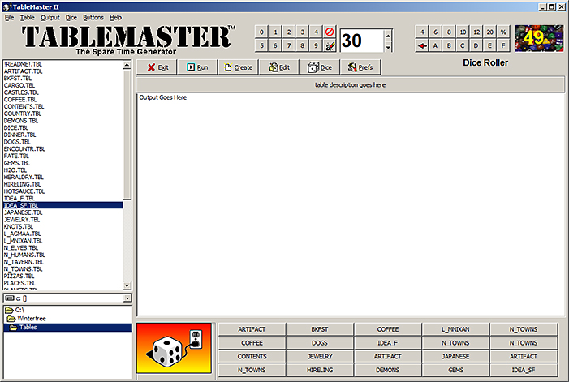Select KNOTS.TBL in file list
Viewport: 569px width, 382px height.
pyautogui.click(x=63, y=226)
